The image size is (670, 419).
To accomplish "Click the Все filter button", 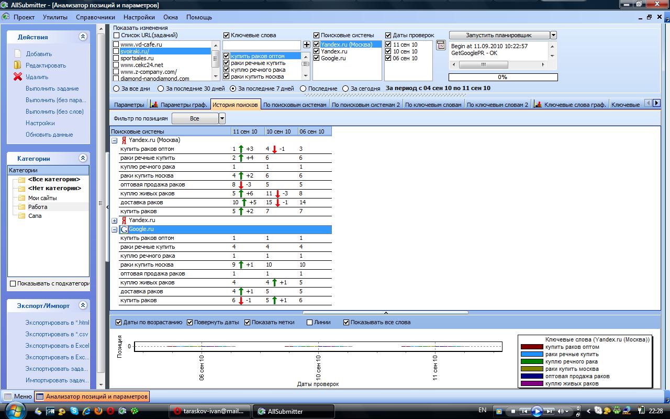I will pos(195,118).
